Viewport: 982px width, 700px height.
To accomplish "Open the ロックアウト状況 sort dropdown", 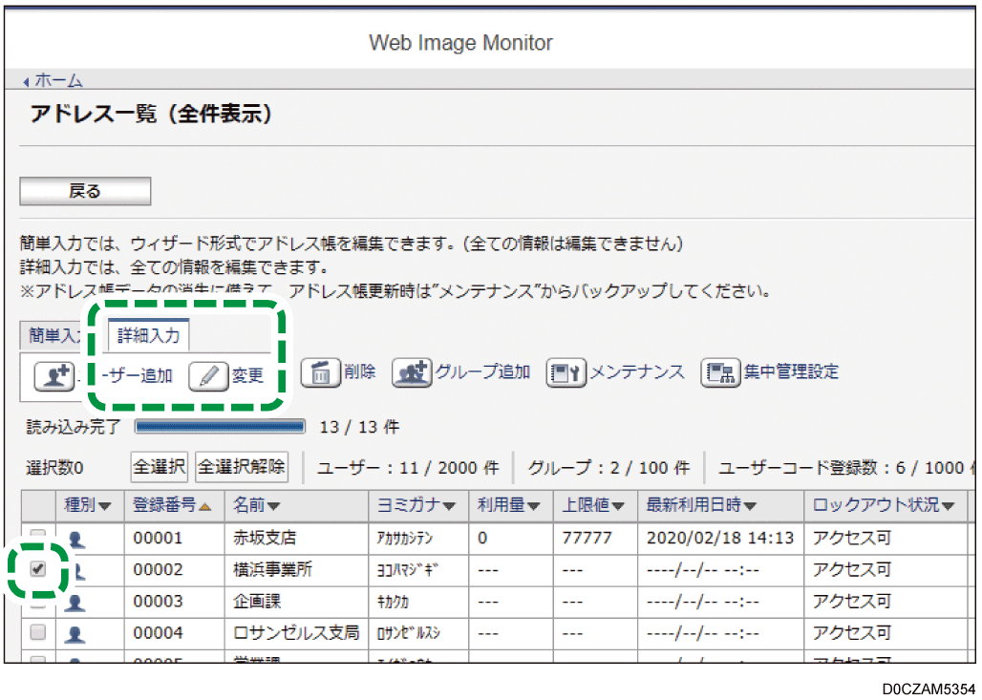I will (x=948, y=506).
